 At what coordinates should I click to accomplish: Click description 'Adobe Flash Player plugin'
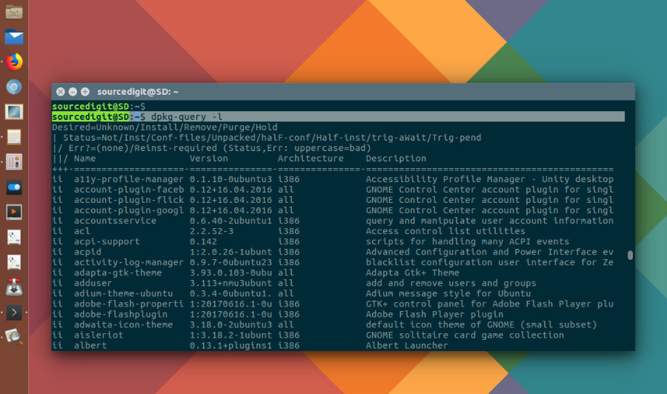pyautogui.click(x=434, y=315)
